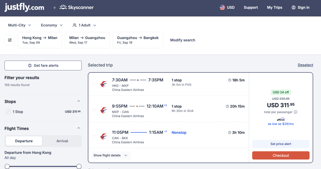Click the 6h 30m in SHA layover text
The height and width of the screenshot is (169, 321).
coord(182,111)
